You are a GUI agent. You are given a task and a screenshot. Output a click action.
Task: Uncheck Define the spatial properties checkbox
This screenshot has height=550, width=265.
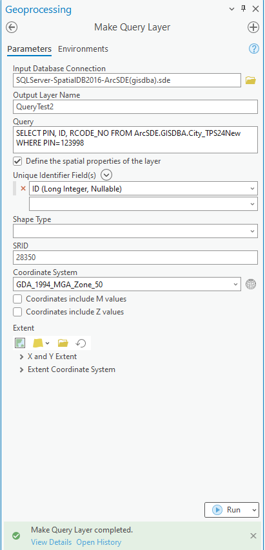pyautogui.click(x=17, y=161)
